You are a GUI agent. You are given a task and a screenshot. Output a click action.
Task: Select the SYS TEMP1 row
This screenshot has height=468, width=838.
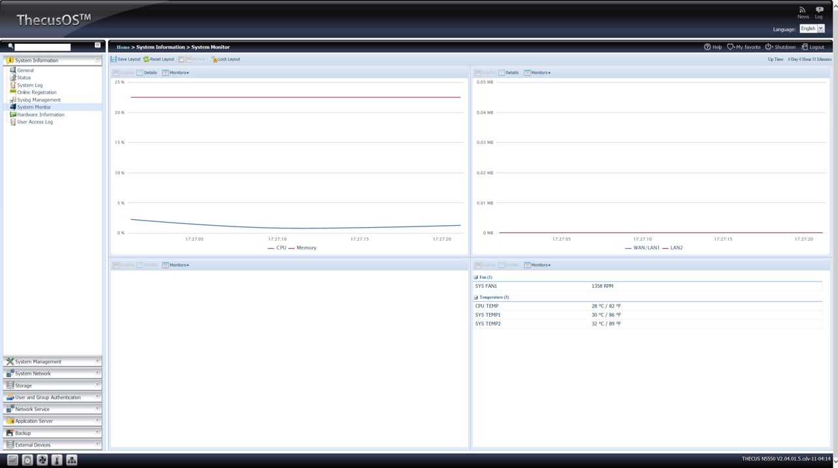(648, 315)
